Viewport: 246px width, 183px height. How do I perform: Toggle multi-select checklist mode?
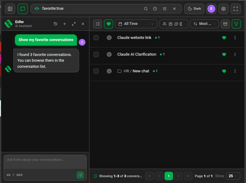tap(98, 24)
